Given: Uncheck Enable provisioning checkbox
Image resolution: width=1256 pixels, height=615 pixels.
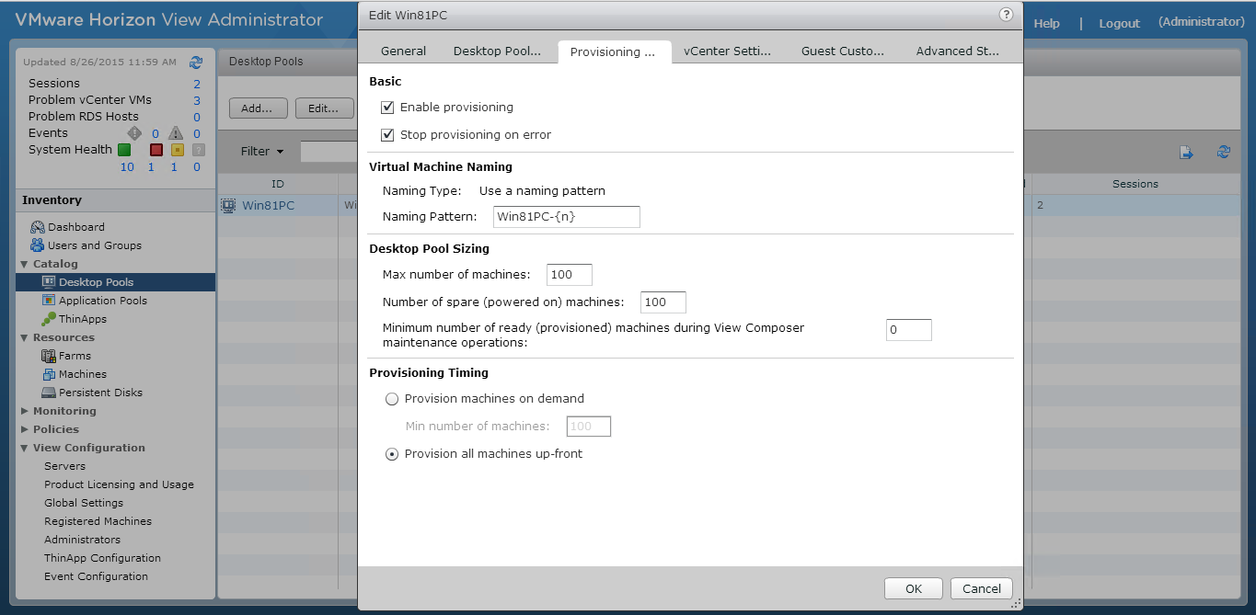Looking at the screenshot, I should pyautogui.click(x=387, y=108).
